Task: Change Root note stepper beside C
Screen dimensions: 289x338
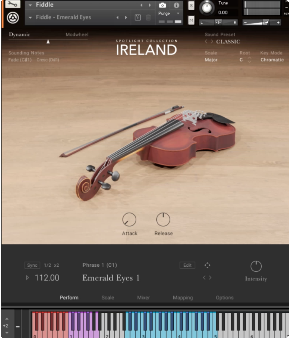Action: pos(249,60)
